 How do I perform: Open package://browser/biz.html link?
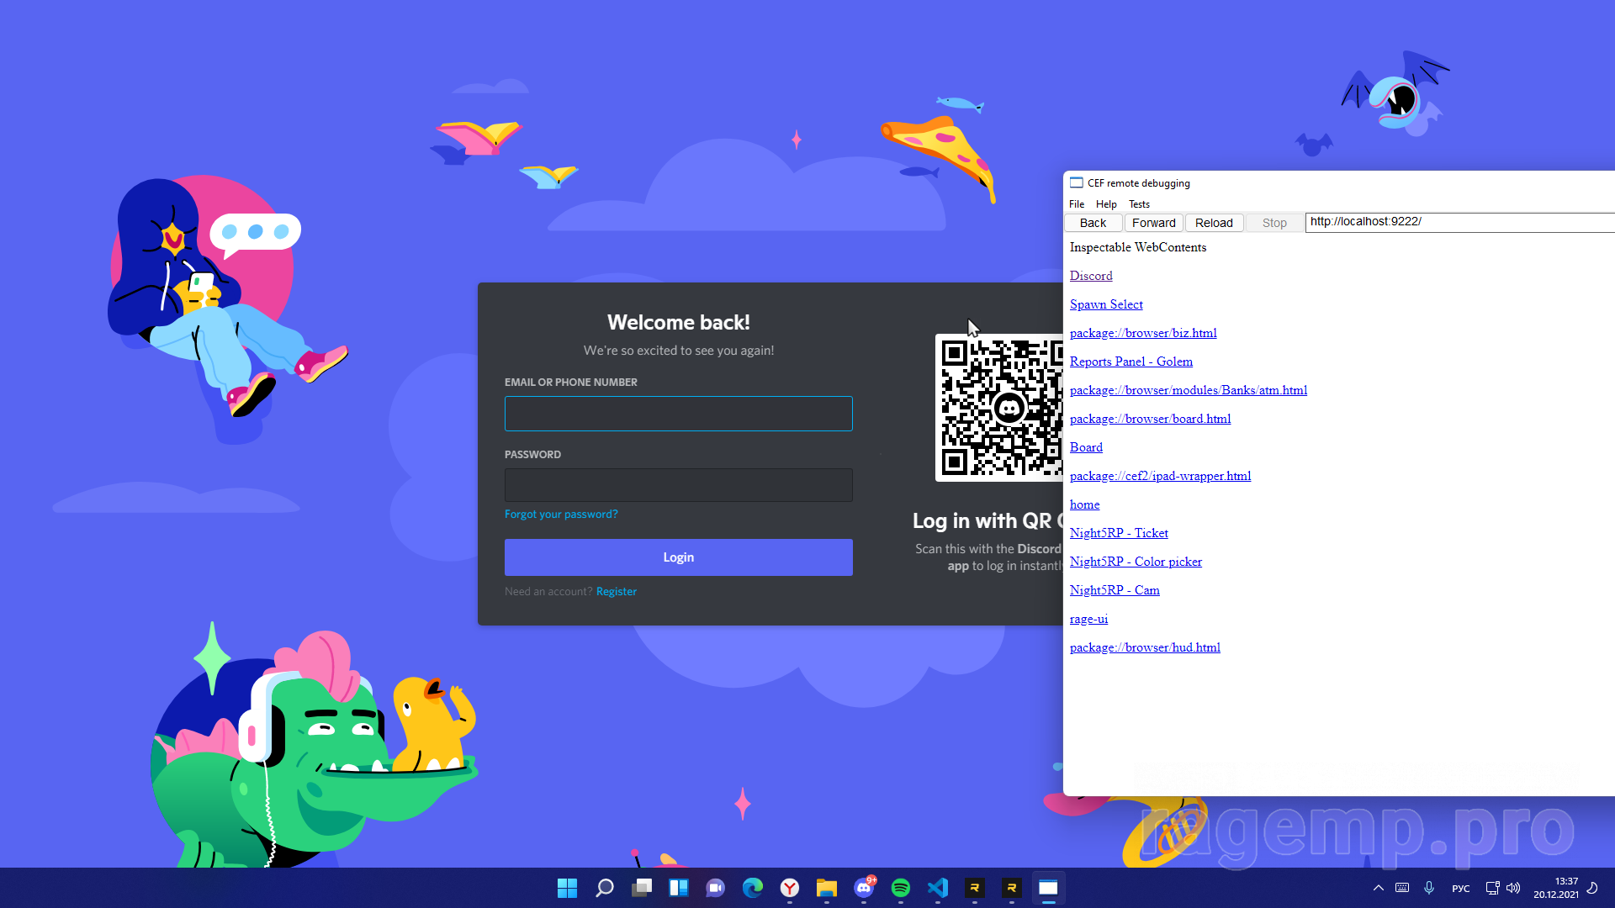[1143, 333]
